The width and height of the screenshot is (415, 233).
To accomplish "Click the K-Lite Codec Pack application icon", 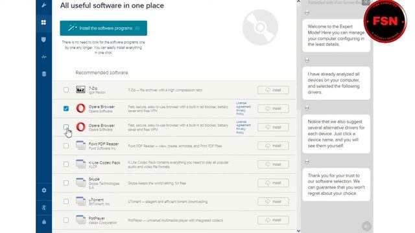I will tap(80, 164).
